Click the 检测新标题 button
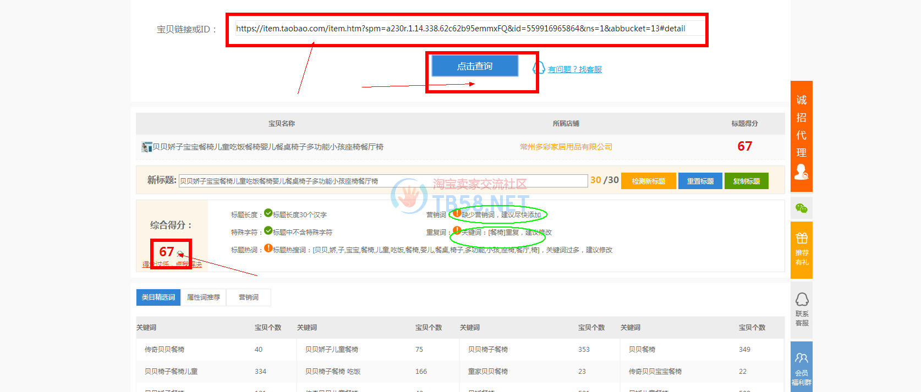The width and height of the screenshot is (921, 392). coord(648,181)
